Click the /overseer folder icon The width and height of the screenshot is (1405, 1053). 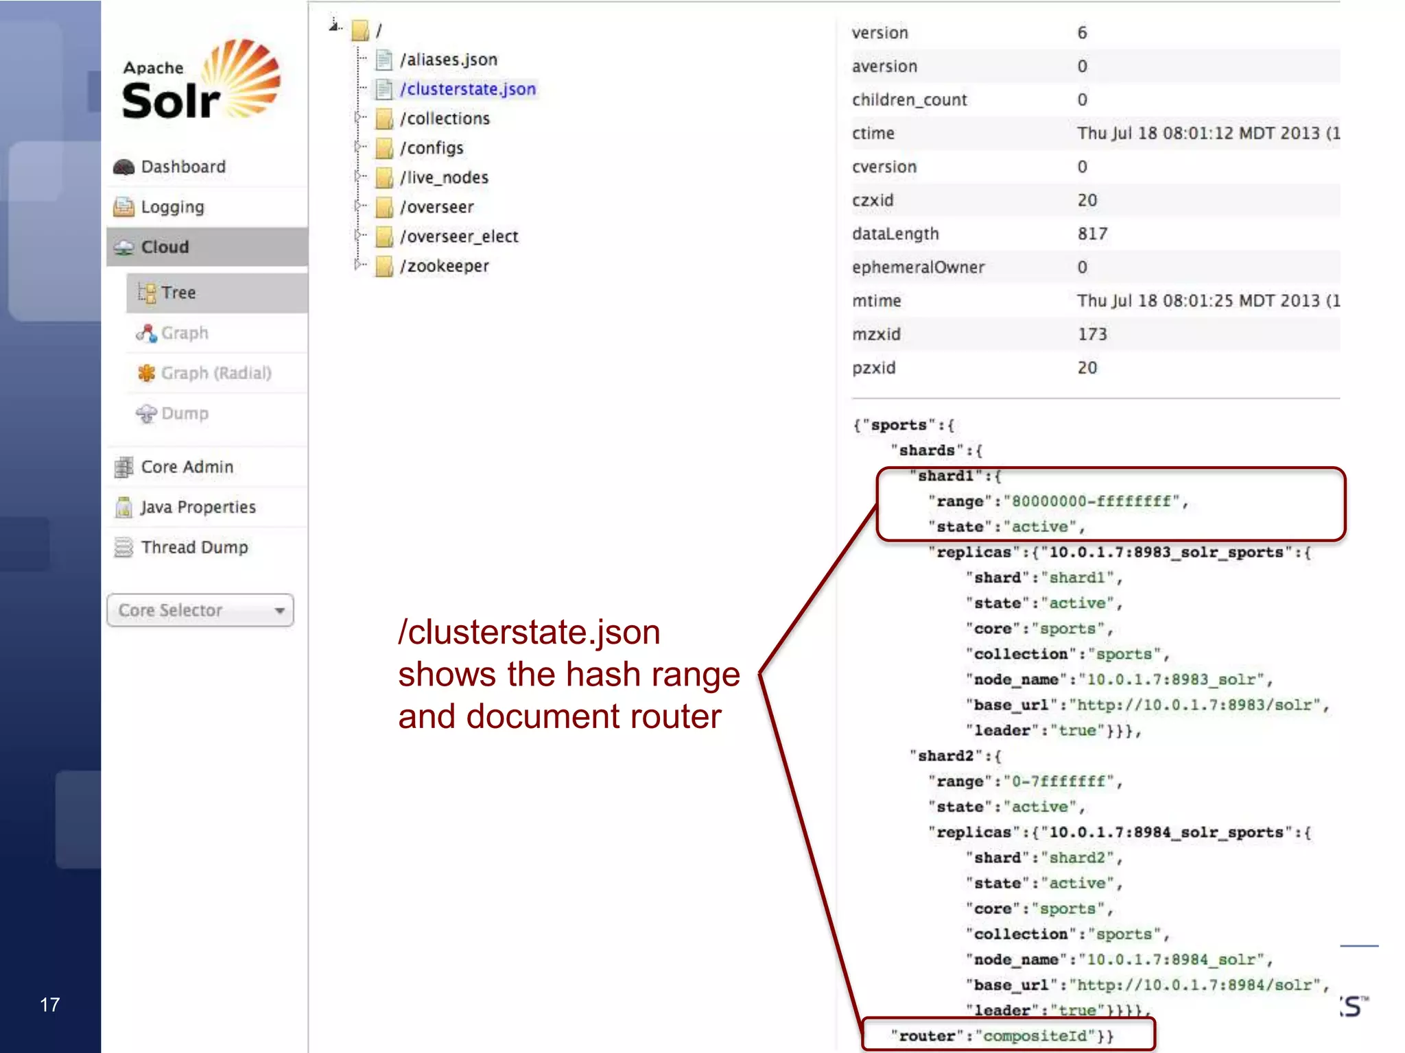[x=384, y=207]
